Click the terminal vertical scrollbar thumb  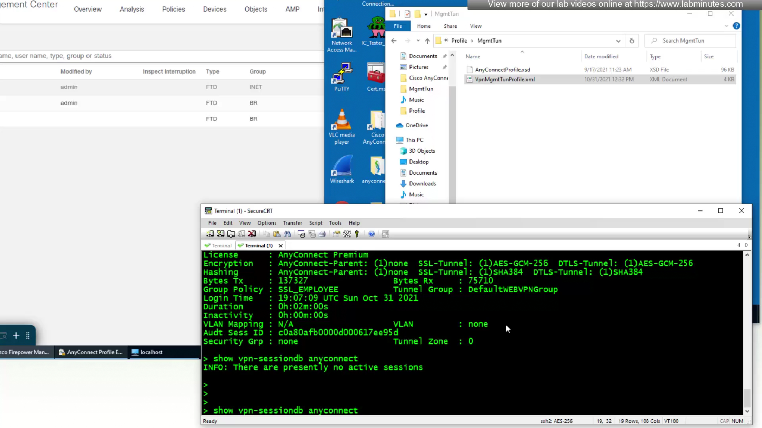tap(747, 397)
